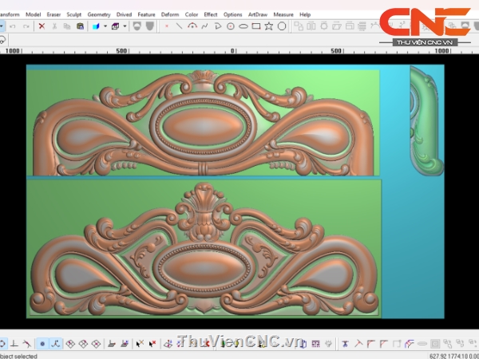The image size is (479, 359).
Task: Select the Spline curve tool
Action: click(204, 26)
